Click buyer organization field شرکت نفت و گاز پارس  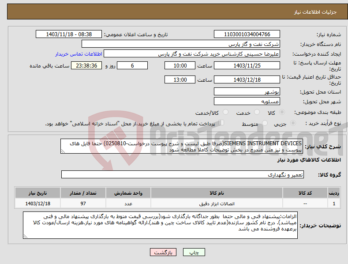(181, 44)
